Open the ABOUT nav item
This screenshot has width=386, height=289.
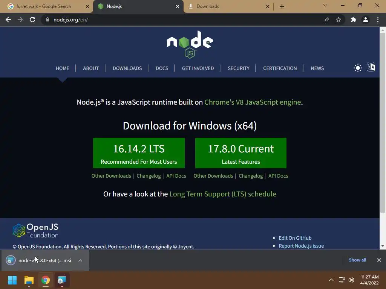click(x=91, y=68)
